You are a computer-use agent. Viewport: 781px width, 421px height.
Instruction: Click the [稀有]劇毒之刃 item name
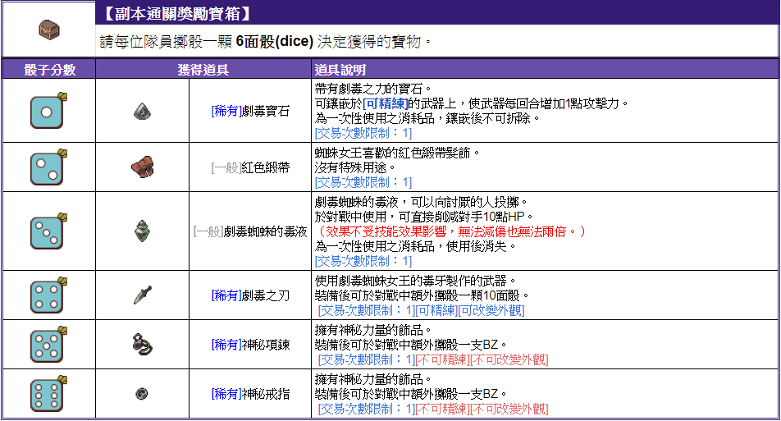[x=249, y=295]
